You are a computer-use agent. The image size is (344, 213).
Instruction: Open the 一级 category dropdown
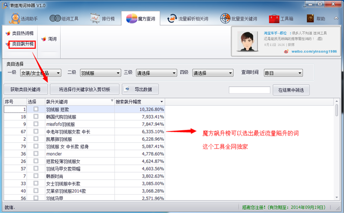click(x=41, y=73)
